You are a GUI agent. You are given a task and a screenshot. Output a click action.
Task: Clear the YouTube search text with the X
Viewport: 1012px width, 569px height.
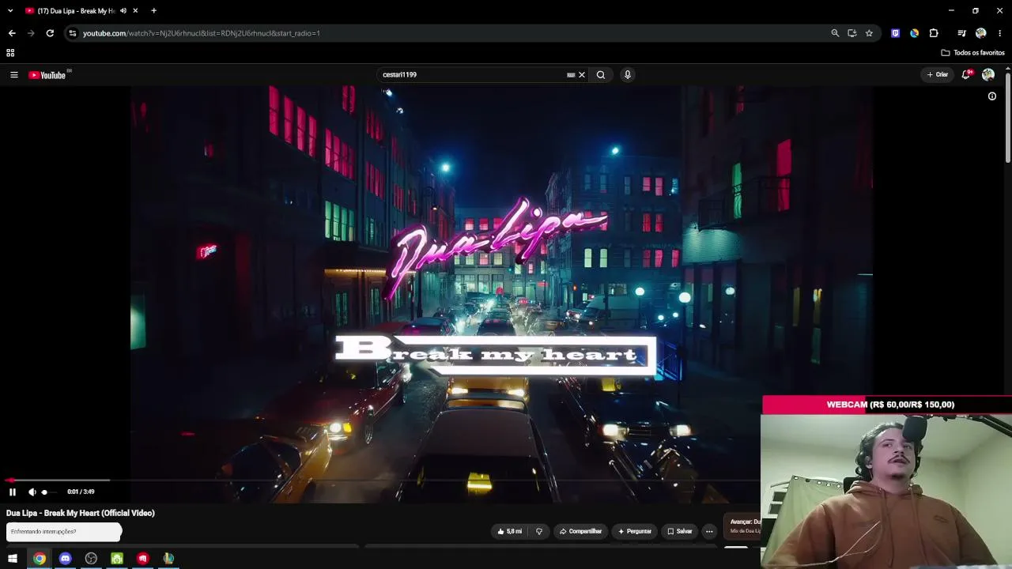(x=582, y=75)
